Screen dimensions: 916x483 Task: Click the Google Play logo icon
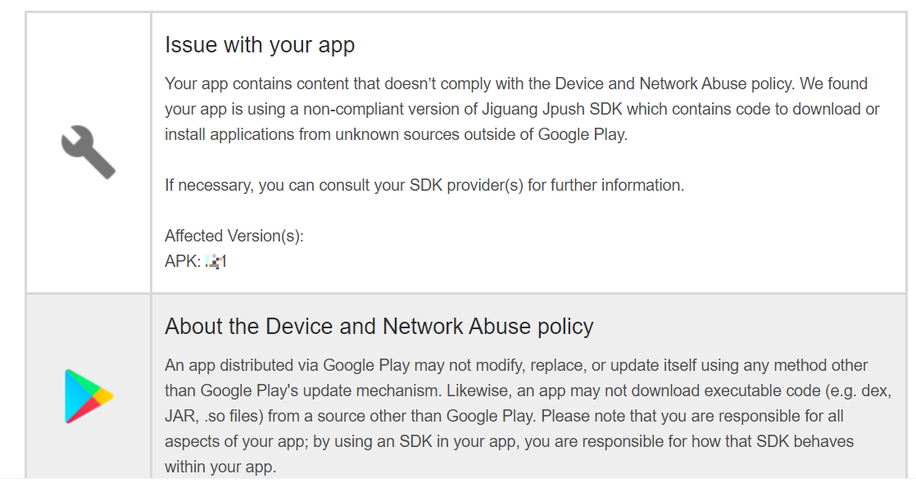pyautogui.click(x=88, y=396)
